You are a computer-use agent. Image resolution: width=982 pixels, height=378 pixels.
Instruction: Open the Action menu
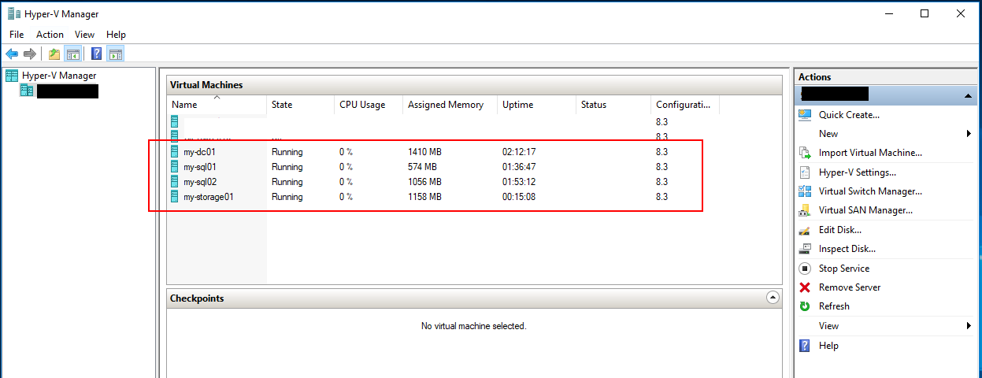pyautogui.click(x=50, y=35)
